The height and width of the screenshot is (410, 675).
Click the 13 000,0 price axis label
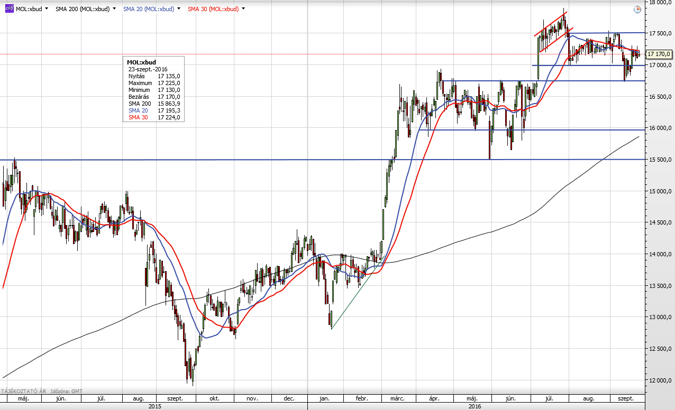pos(661,317)
